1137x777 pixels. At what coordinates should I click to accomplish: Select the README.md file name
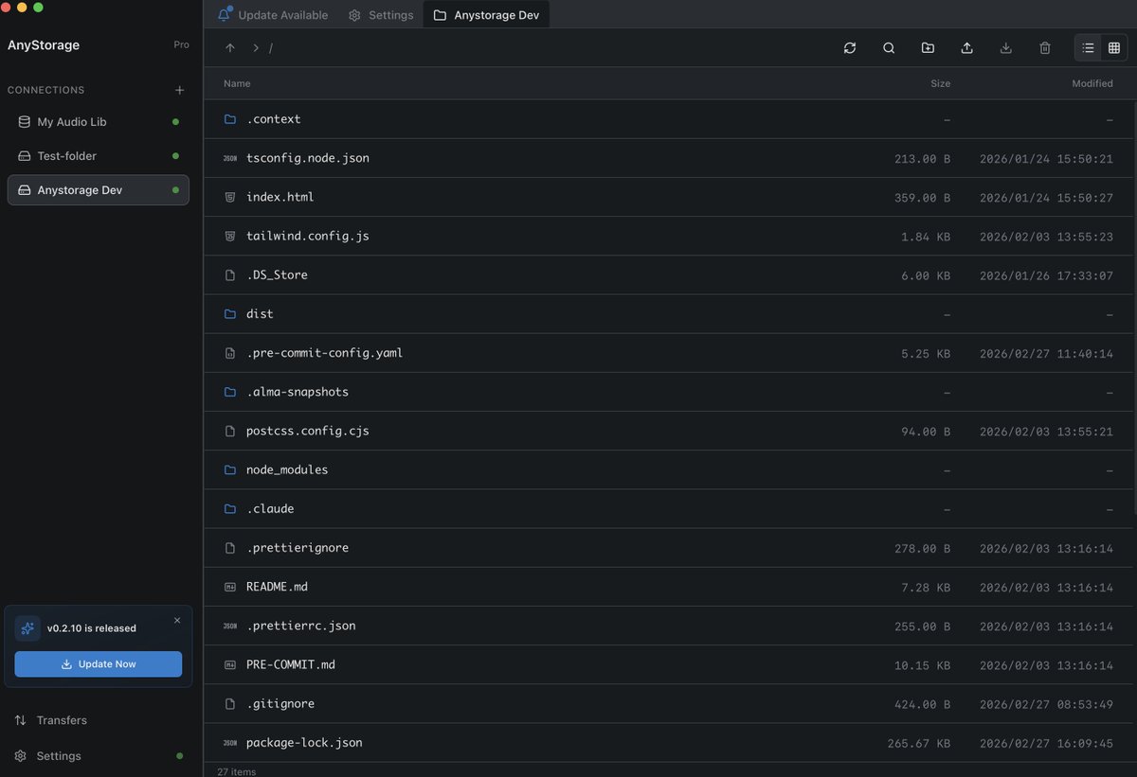click(277, 587)
